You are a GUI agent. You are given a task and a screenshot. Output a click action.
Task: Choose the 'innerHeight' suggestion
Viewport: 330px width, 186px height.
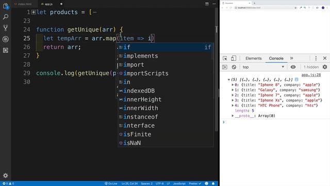point(166,99)
